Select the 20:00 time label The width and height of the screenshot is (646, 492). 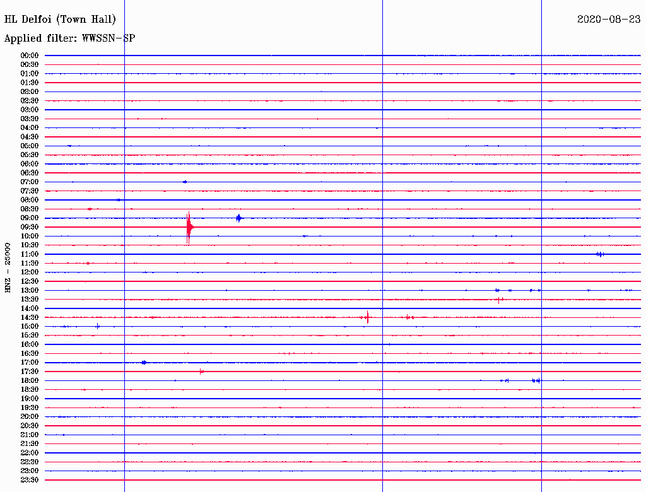(30, 416)
